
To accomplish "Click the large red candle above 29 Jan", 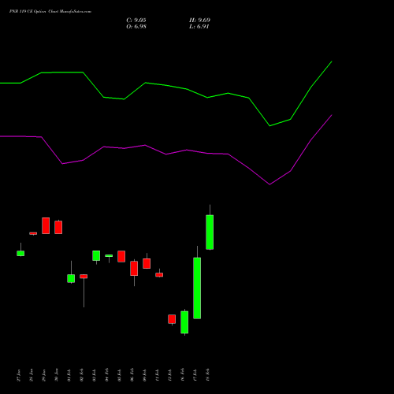I will point(46,225).
